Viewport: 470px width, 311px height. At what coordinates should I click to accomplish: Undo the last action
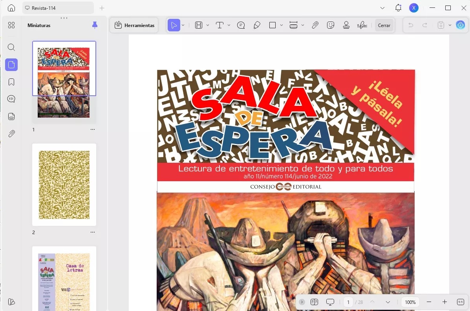coord(411,25)
